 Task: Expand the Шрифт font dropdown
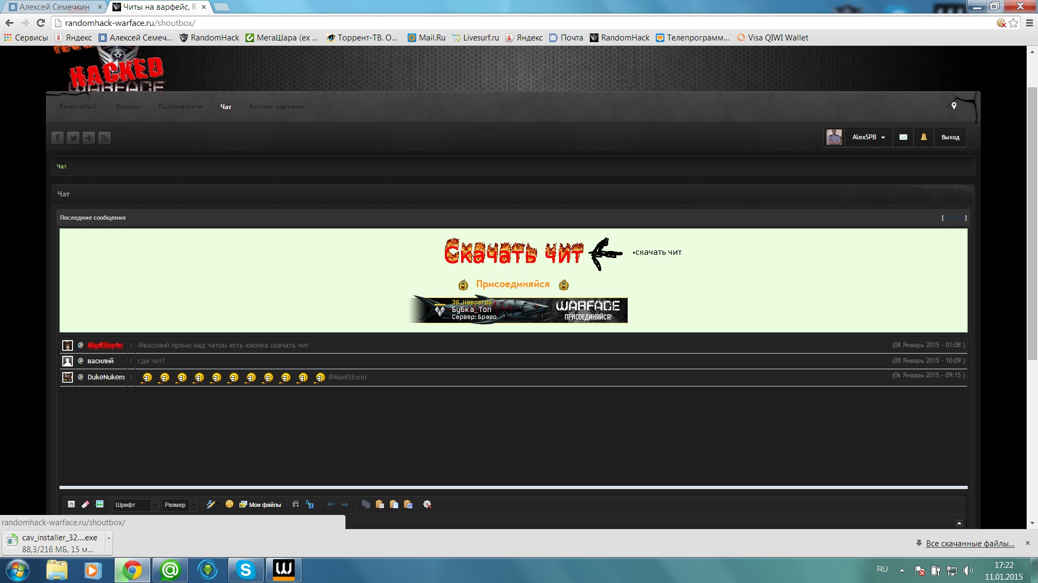[x=135, y=505]
